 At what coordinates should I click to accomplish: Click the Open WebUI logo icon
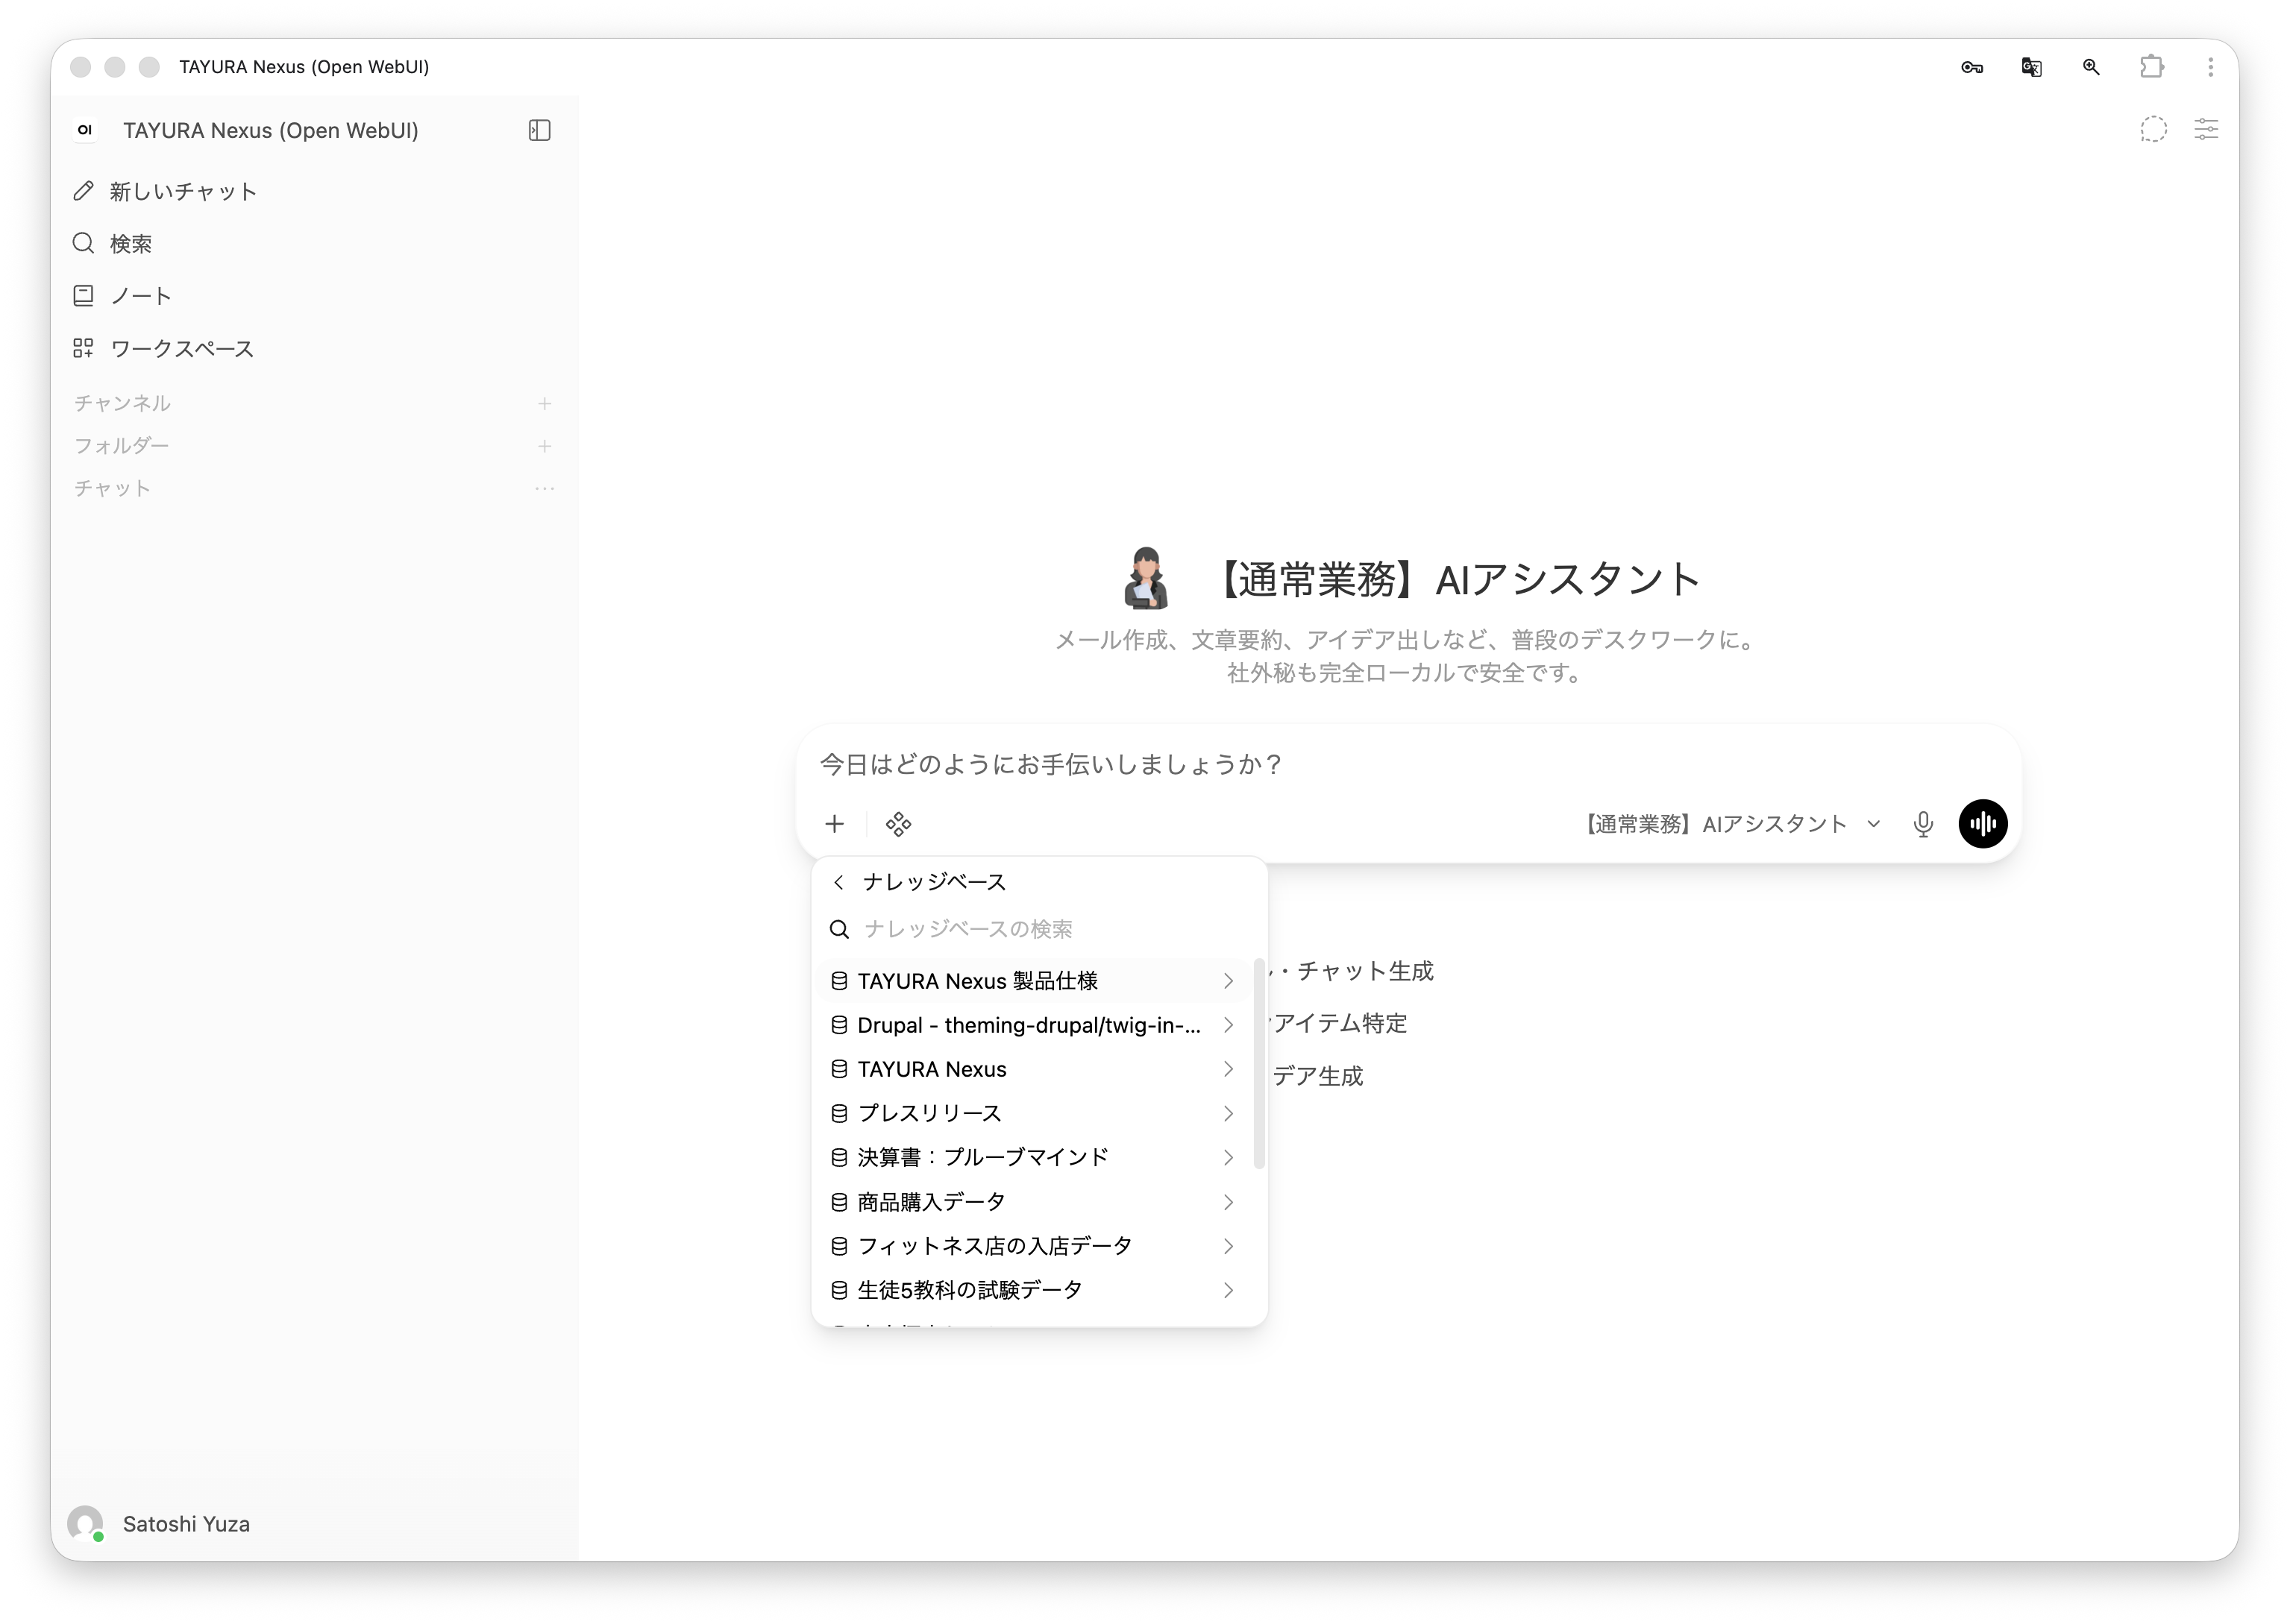[x=85, y=130]
